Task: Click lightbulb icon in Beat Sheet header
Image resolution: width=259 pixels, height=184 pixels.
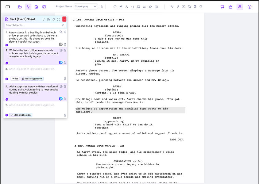Action: [x=44, y=19]
